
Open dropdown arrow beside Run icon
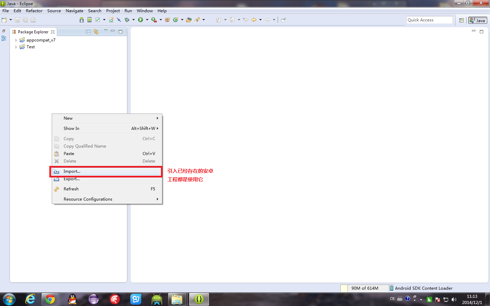pos(147,20)
